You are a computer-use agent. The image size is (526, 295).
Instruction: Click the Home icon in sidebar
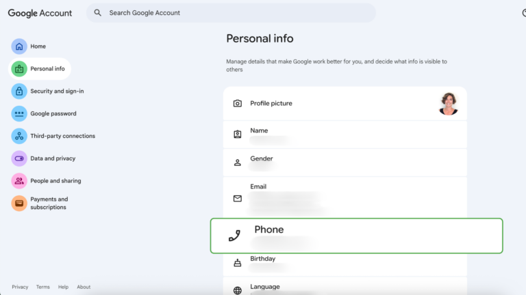[x=19, y=46]
